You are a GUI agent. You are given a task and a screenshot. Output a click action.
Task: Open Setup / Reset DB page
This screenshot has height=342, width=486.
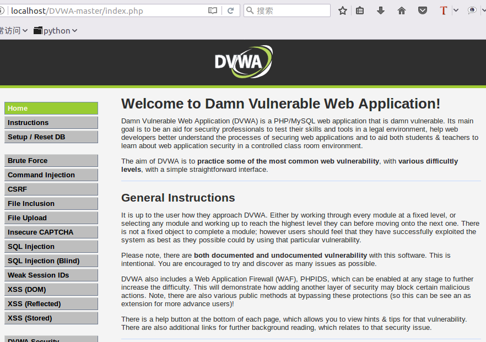pos(51,137)
